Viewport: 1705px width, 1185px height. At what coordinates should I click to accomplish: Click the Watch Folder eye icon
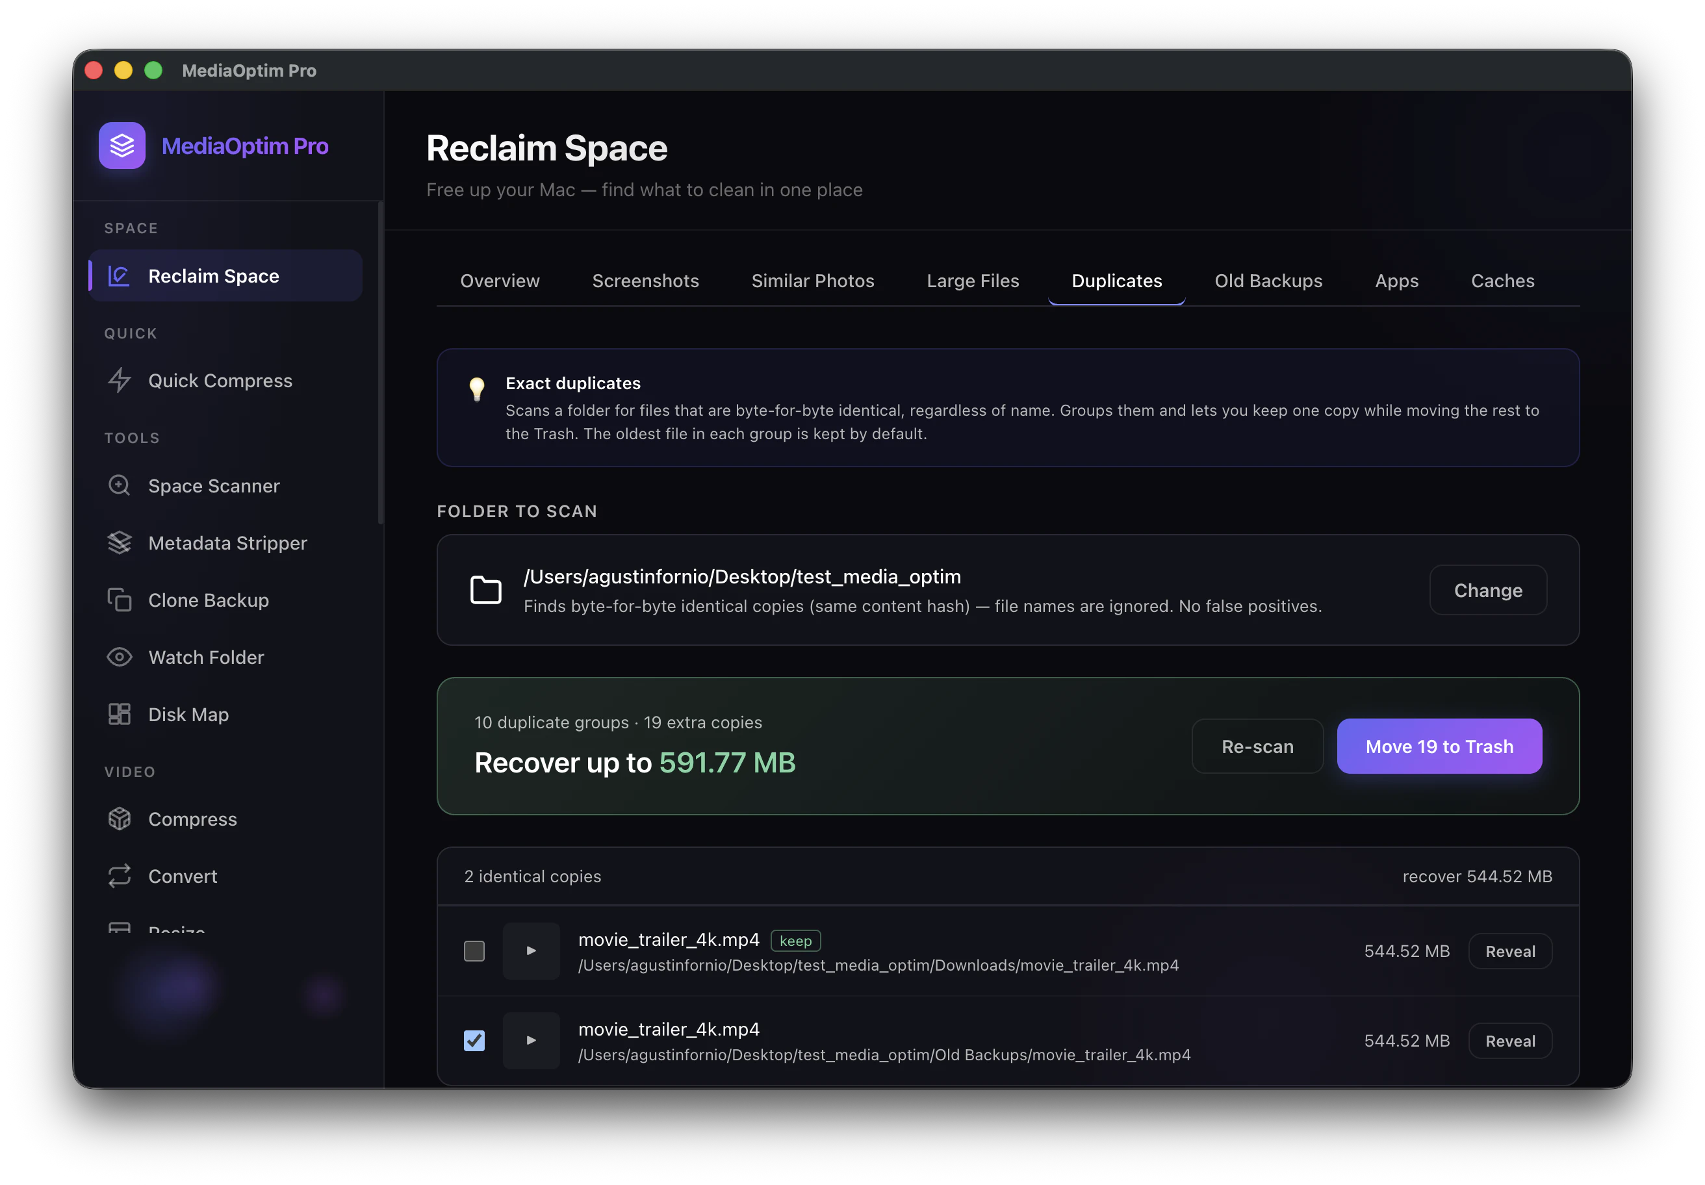click(119, 657)
